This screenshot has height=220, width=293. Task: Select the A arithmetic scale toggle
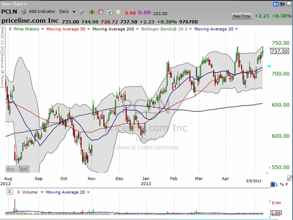272,185
